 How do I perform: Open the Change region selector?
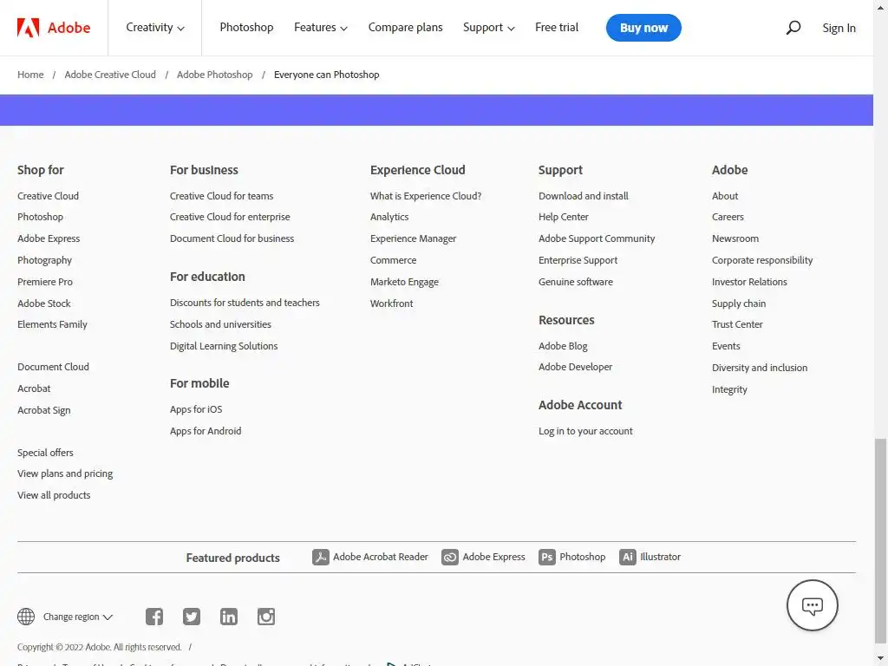click(78, 617)
